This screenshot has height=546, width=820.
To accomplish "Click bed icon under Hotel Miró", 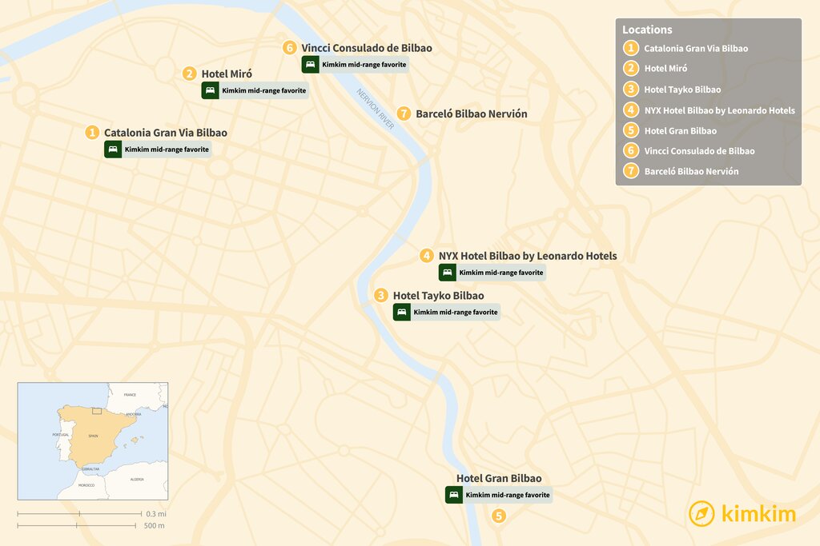I will coord(211,90).
